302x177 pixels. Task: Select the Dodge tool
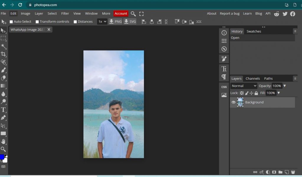3,102
